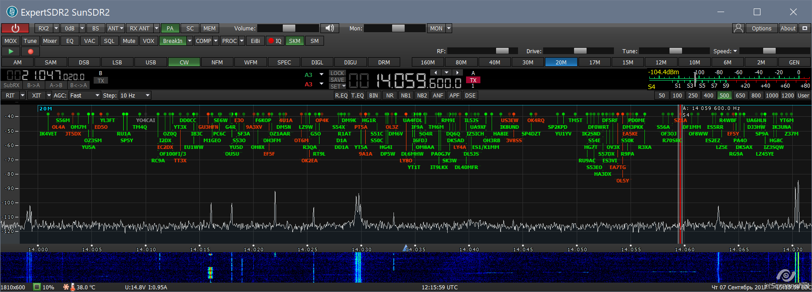
Task: Click the red power button
Action: pos(15,28)
